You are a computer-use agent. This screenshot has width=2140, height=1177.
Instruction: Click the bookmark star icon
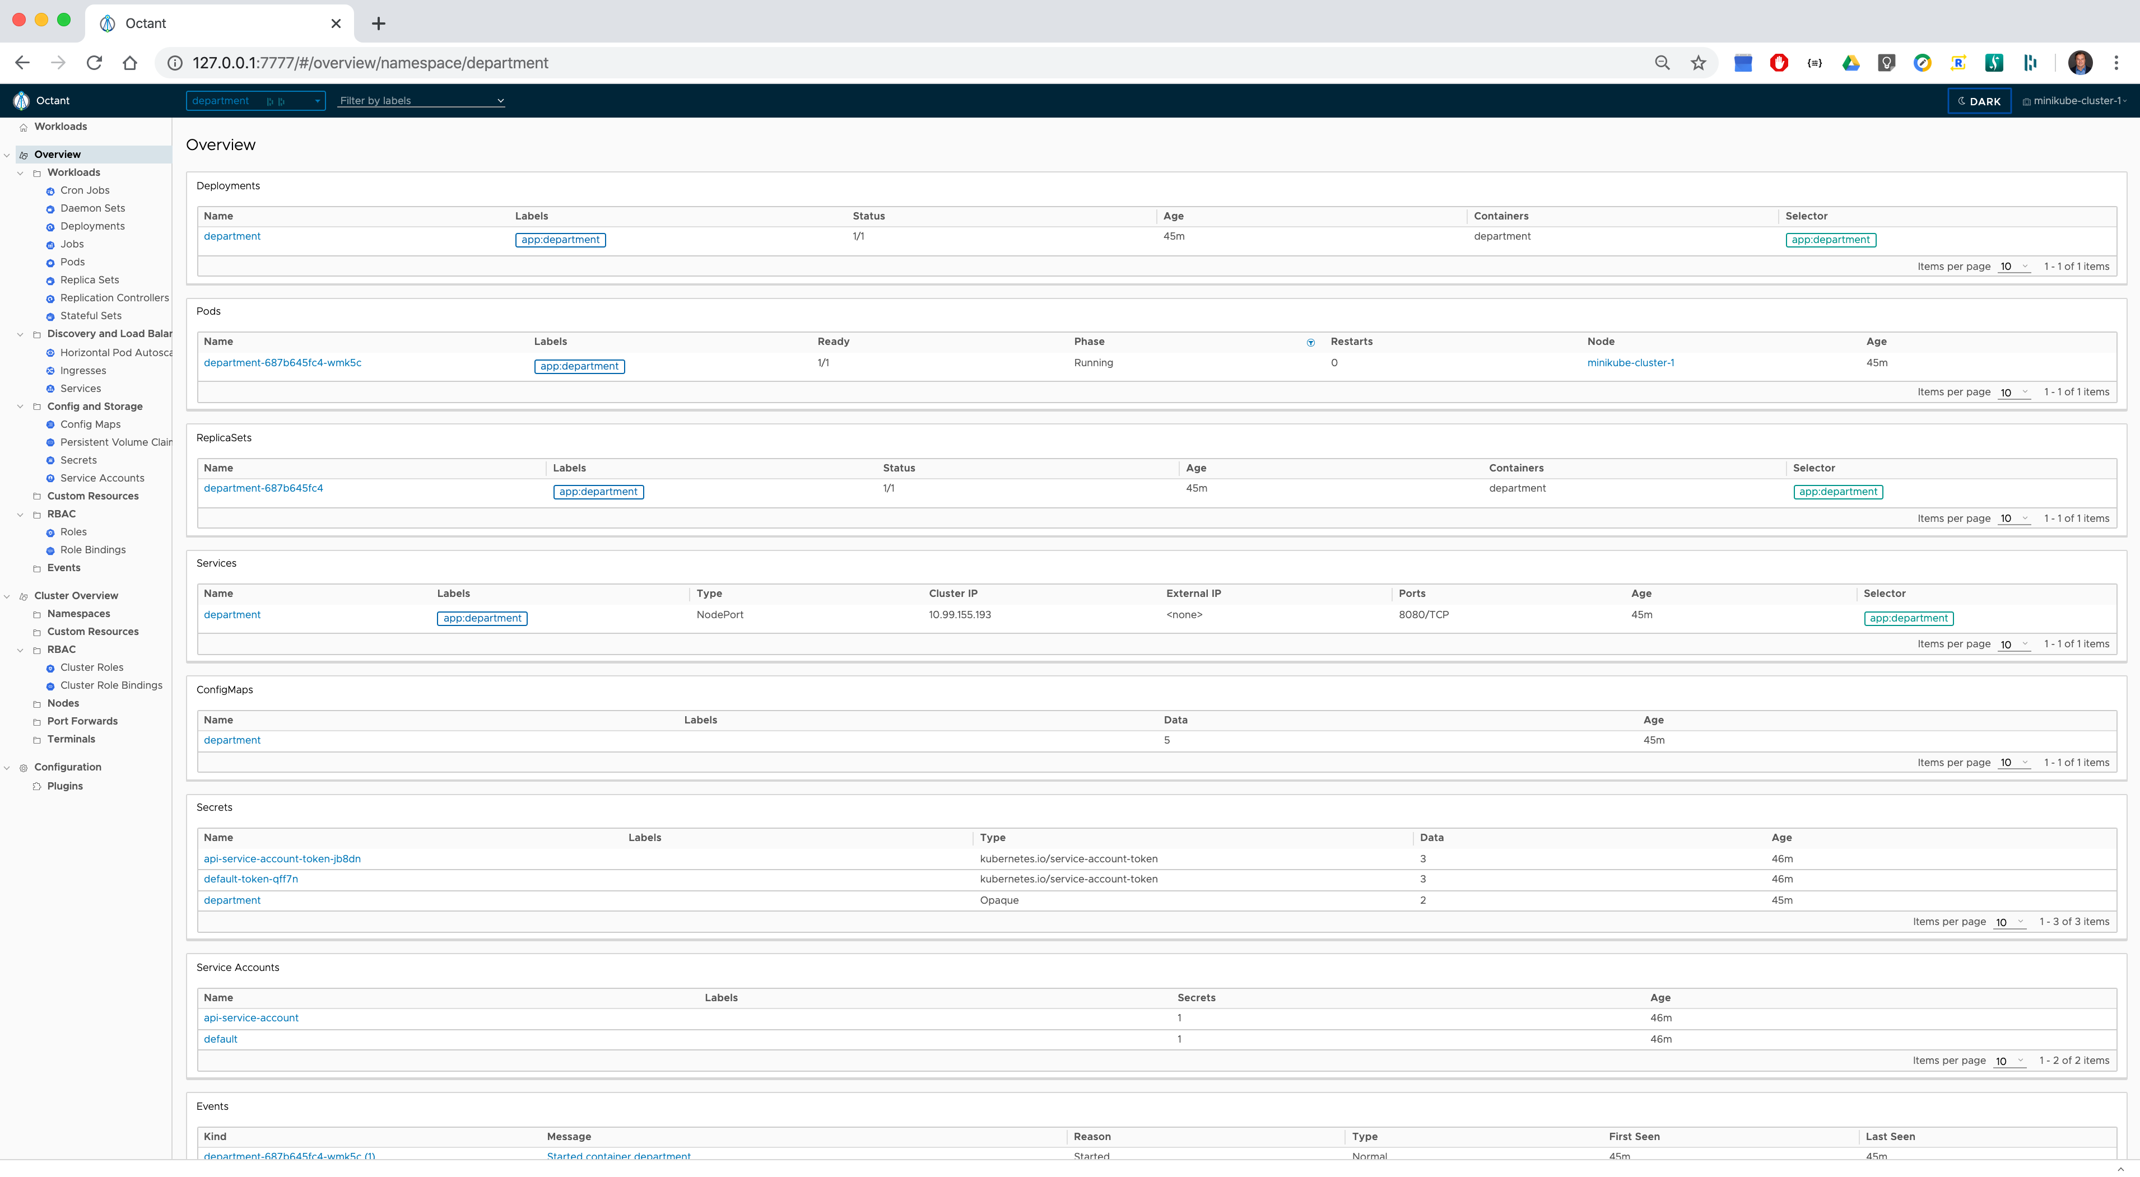(x=1698, y=63)
